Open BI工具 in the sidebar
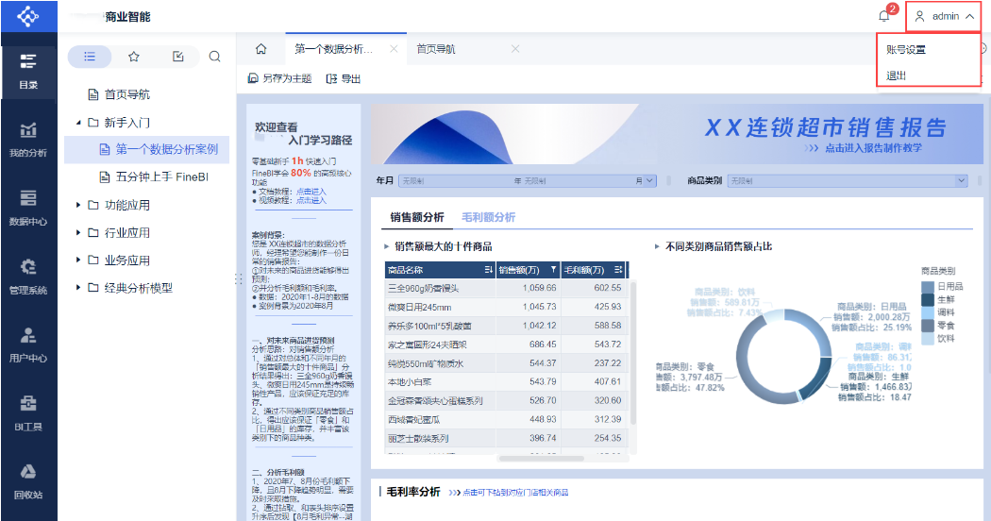Viewport: 991px width, 521px height. (x=28, y=412)
